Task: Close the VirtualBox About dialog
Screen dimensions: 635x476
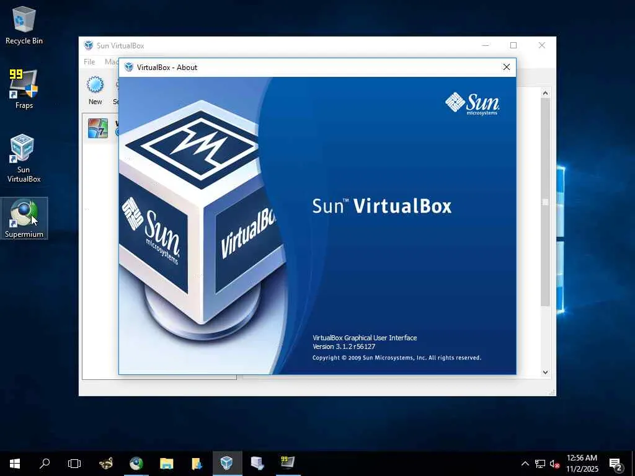Action: (x=506, y=67)
